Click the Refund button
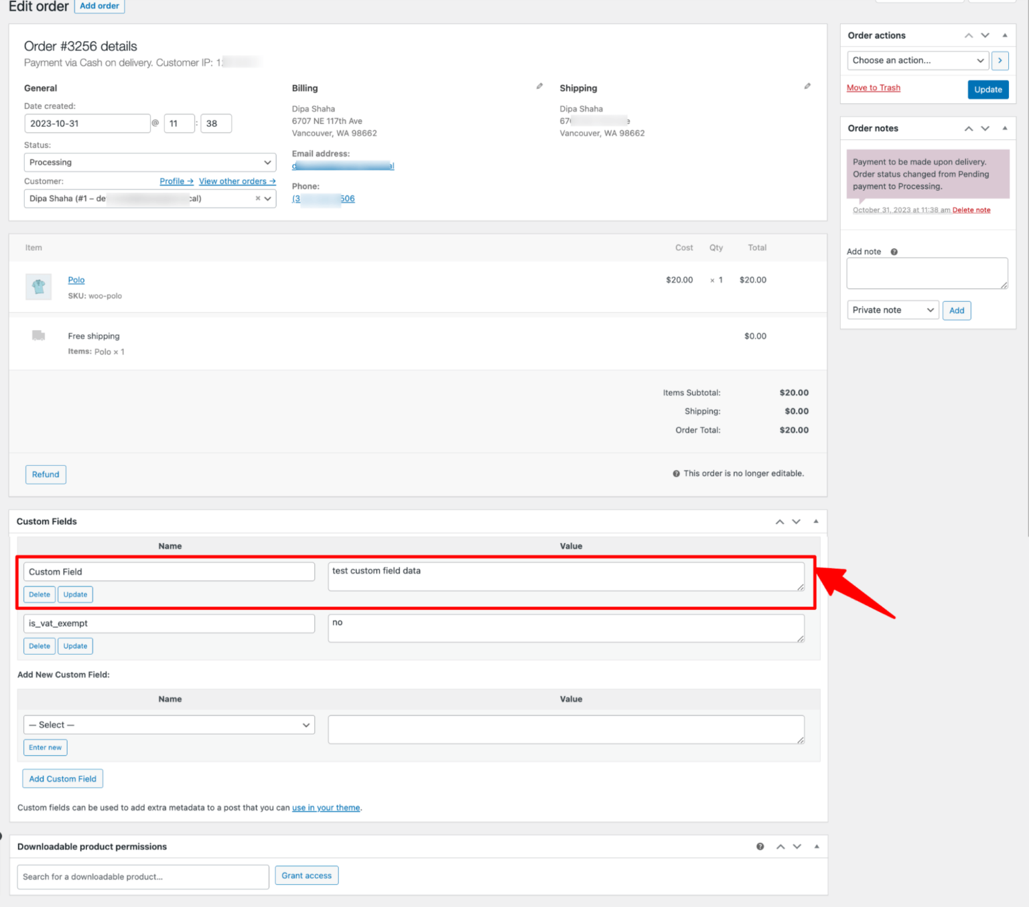Image resolution: width=1029 pixels, height=907 pixels. 45,474
